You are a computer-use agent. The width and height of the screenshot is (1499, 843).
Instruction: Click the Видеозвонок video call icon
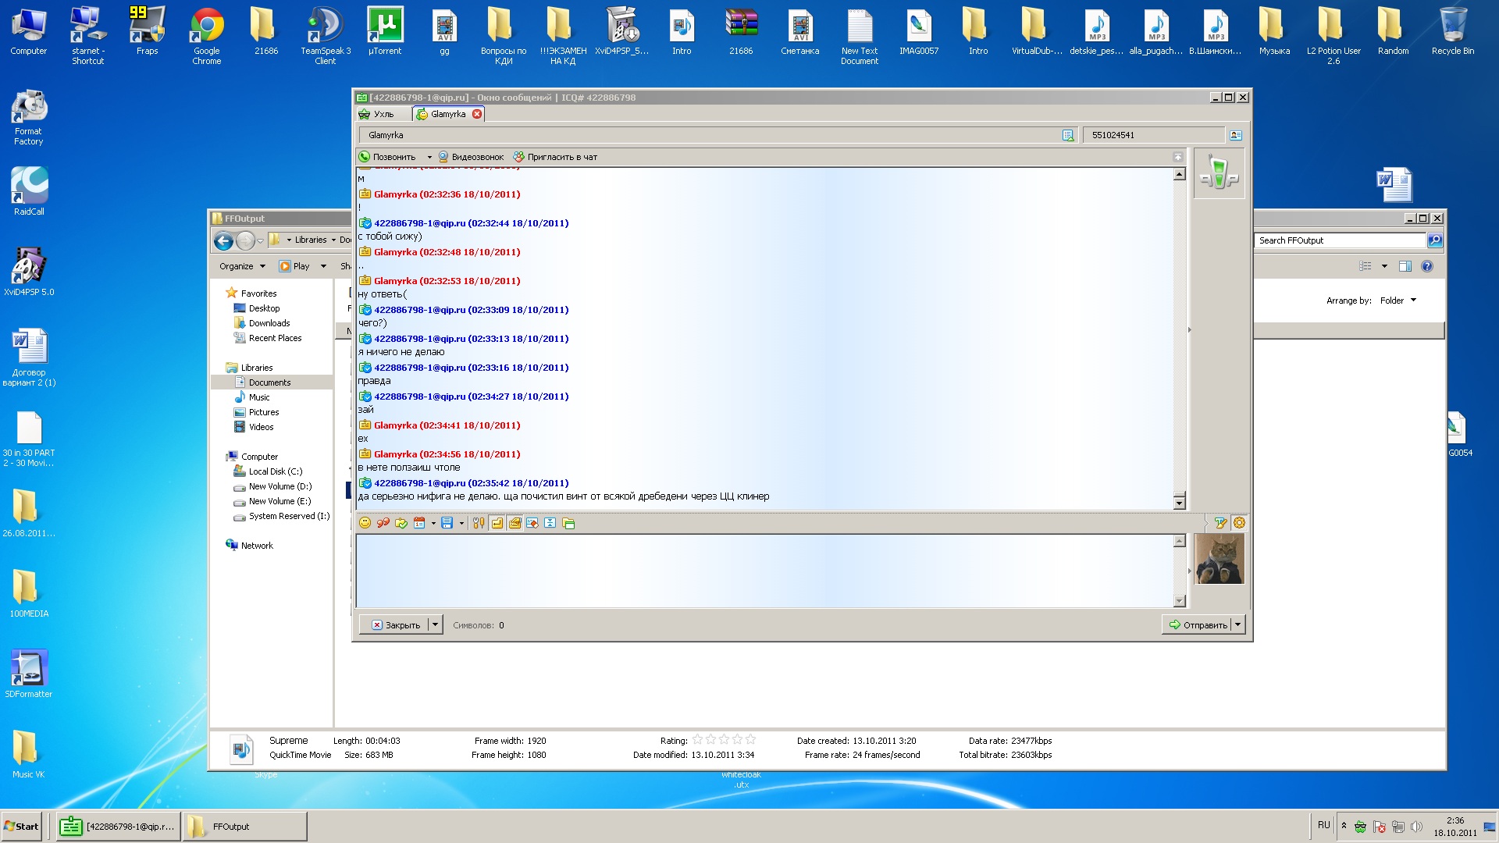tap(443, 157)
